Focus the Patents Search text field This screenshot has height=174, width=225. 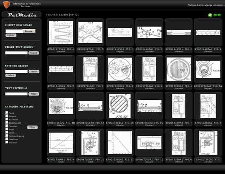(x=17, y=71)
